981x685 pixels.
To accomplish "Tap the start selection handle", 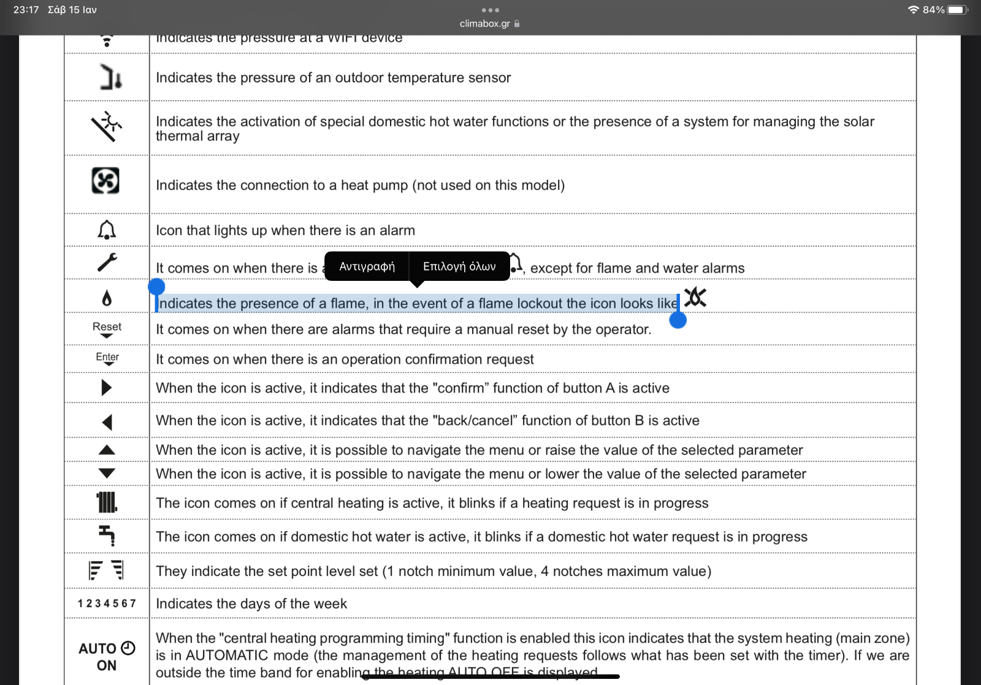I will tap(156, 286).
